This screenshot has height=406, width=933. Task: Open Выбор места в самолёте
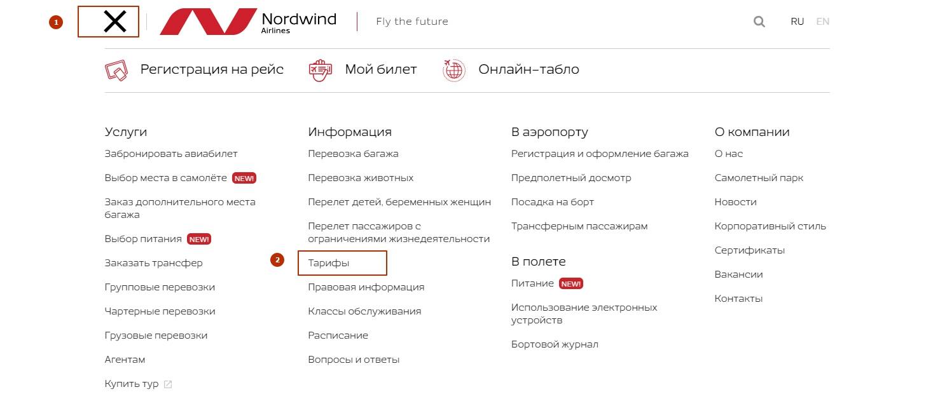[x=166, y=178]
